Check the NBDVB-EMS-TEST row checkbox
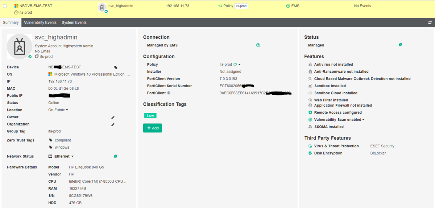This screenshot has width=435, height=208. [x=5, y=6]
